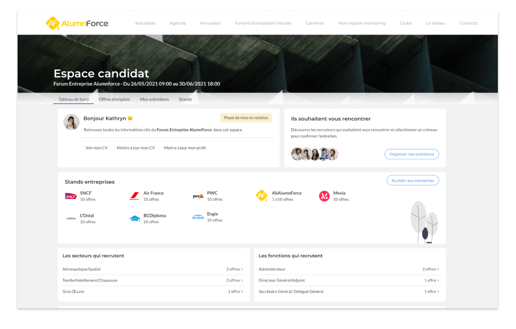Open Carrières in the top navigation
Image resolution: width=516 pixels, height=329 pixels.
click(315, 23)
